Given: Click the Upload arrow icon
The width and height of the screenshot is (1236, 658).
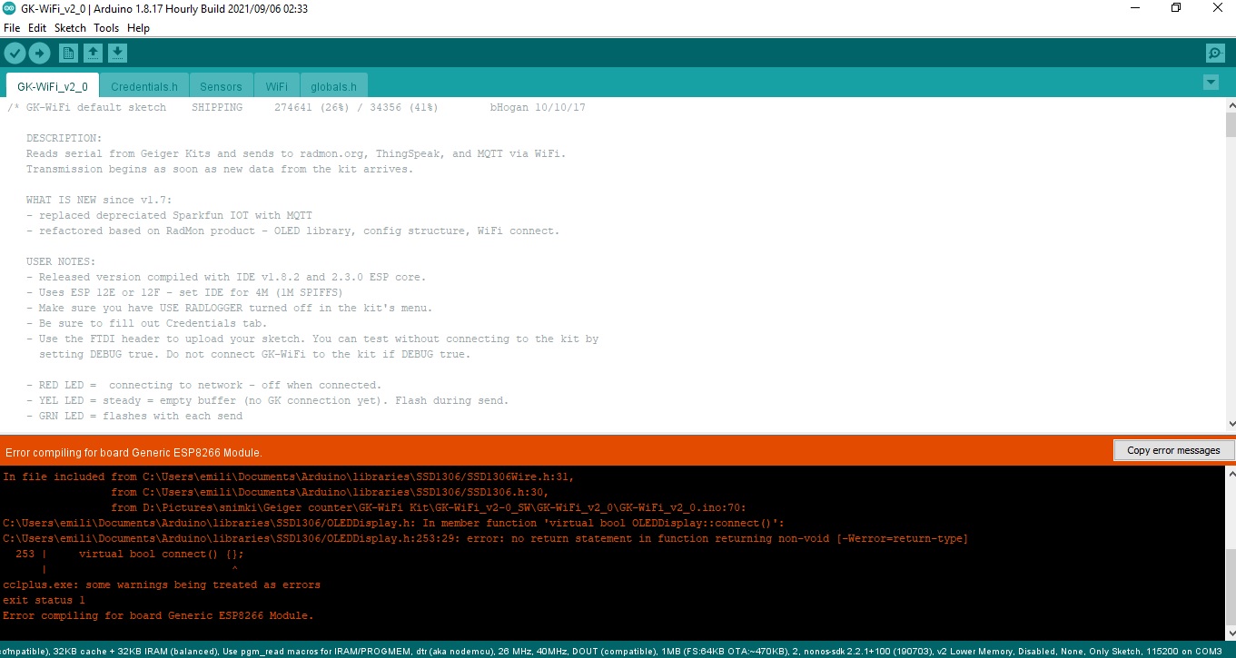Looking at the screenshot, I should 40,54.
